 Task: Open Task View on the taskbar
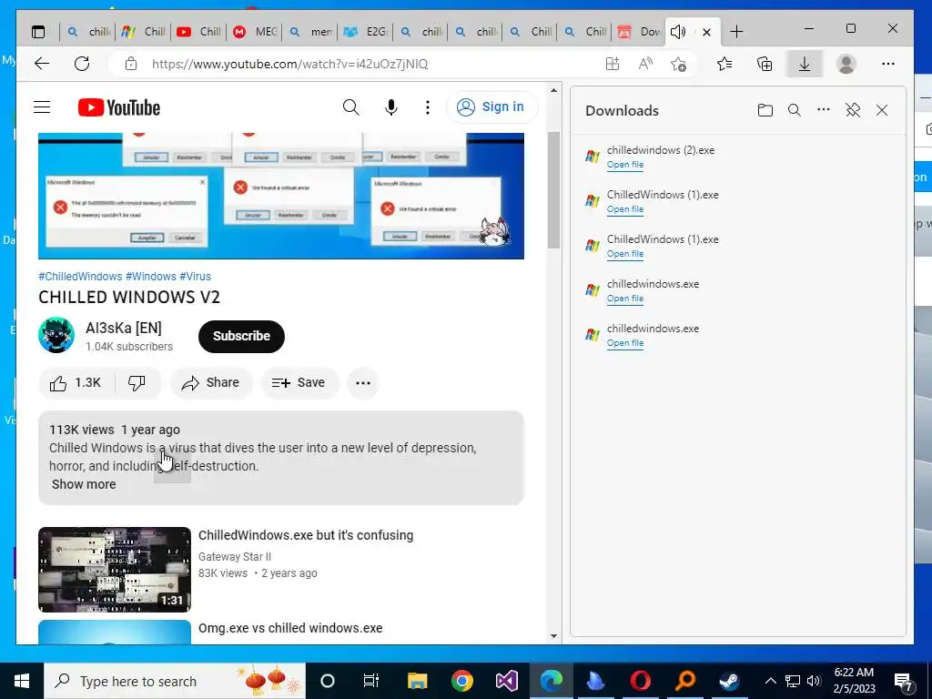371,681
